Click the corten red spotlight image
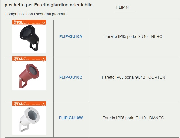180x138 pixels. 29,73
